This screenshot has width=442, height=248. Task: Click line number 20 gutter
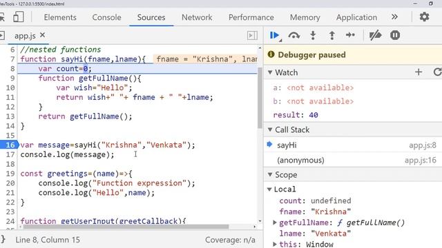pos(10,183)
